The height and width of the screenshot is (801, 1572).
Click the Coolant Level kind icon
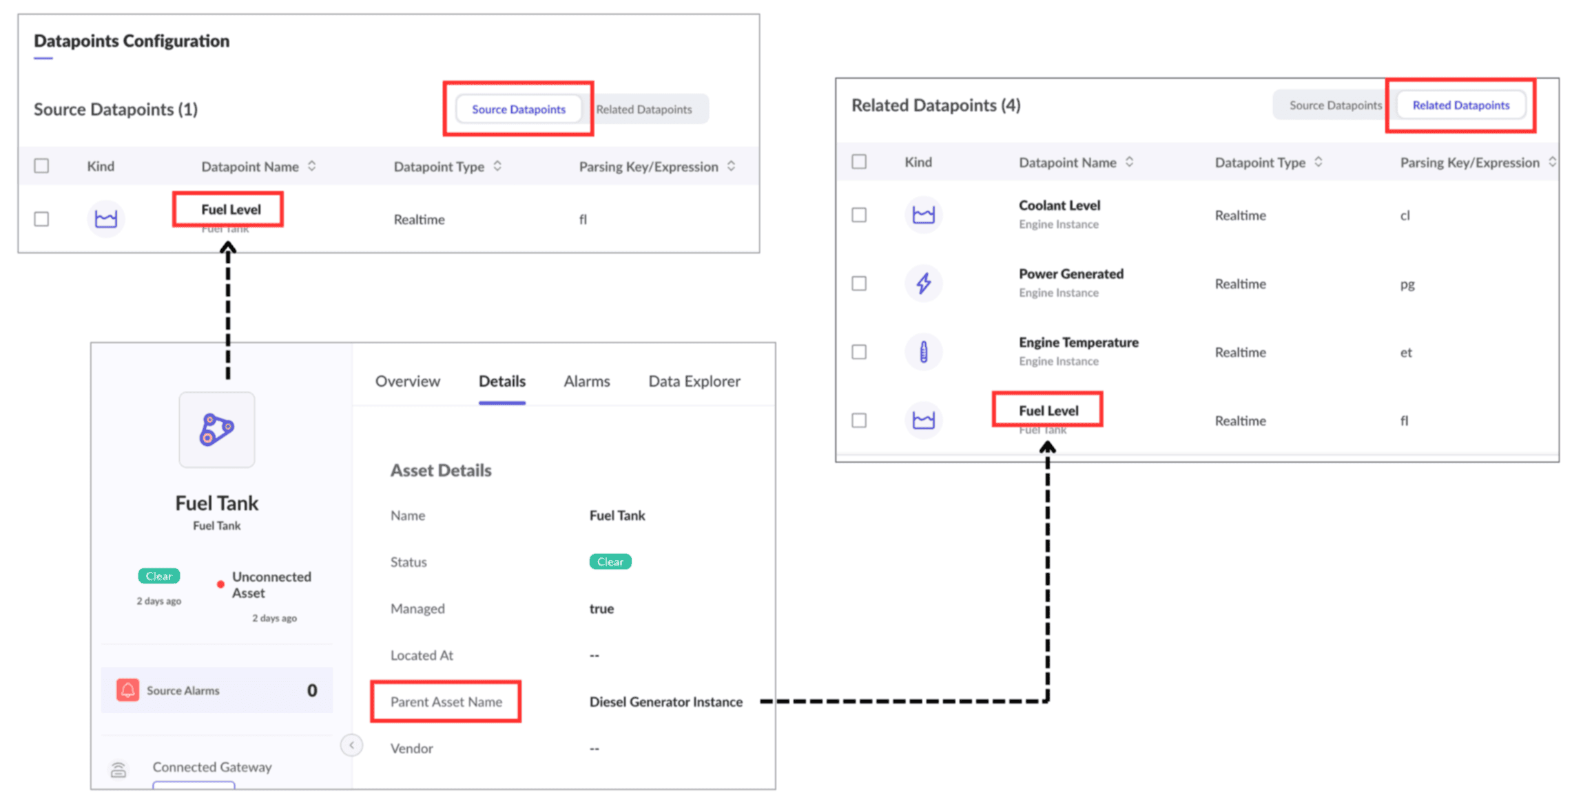(x=923, y=215)
